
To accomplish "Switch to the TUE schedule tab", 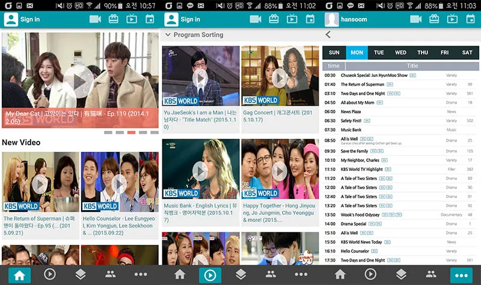I will (x=379, y=53).
